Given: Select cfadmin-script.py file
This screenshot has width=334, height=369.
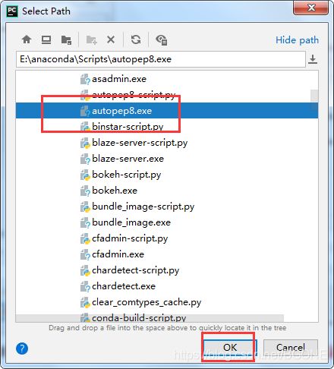Looking at the screenshot, I should tap(130, 238).
